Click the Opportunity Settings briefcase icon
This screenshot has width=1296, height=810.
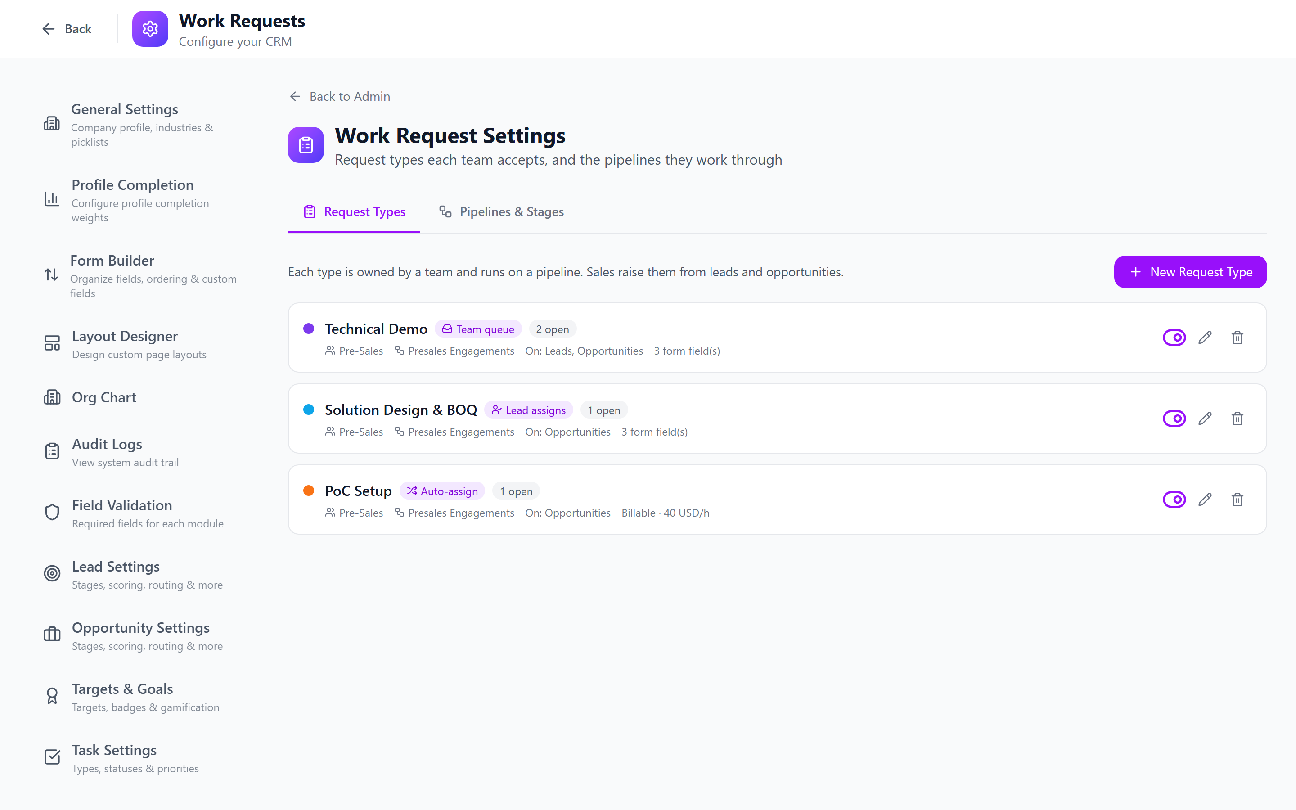pyautogui.click(x=52, y=634)
